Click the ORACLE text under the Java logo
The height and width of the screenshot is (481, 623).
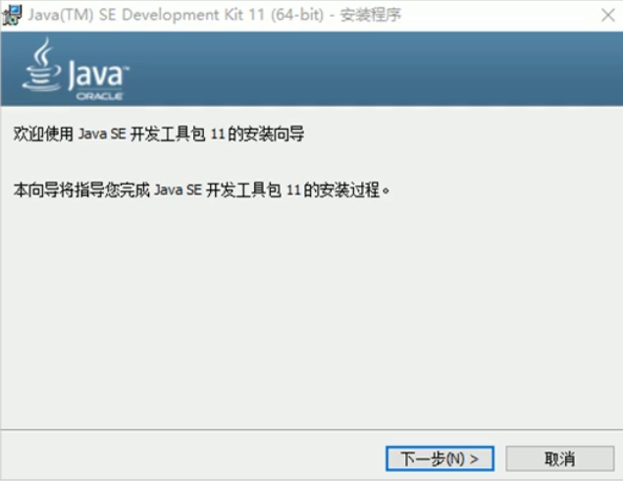pos(99,96)
